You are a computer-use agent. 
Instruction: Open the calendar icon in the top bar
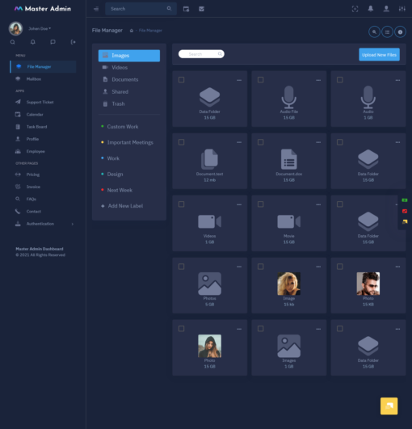pyautogui.click(x=186, y=9)
